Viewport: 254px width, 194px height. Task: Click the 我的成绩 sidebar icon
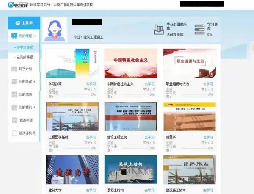(14, 94)
